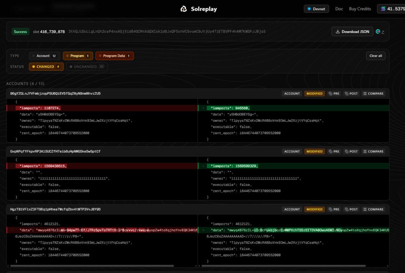Open the Devnet network selector
The width and height of the screenshot is (405, 273).
point(317,9)
